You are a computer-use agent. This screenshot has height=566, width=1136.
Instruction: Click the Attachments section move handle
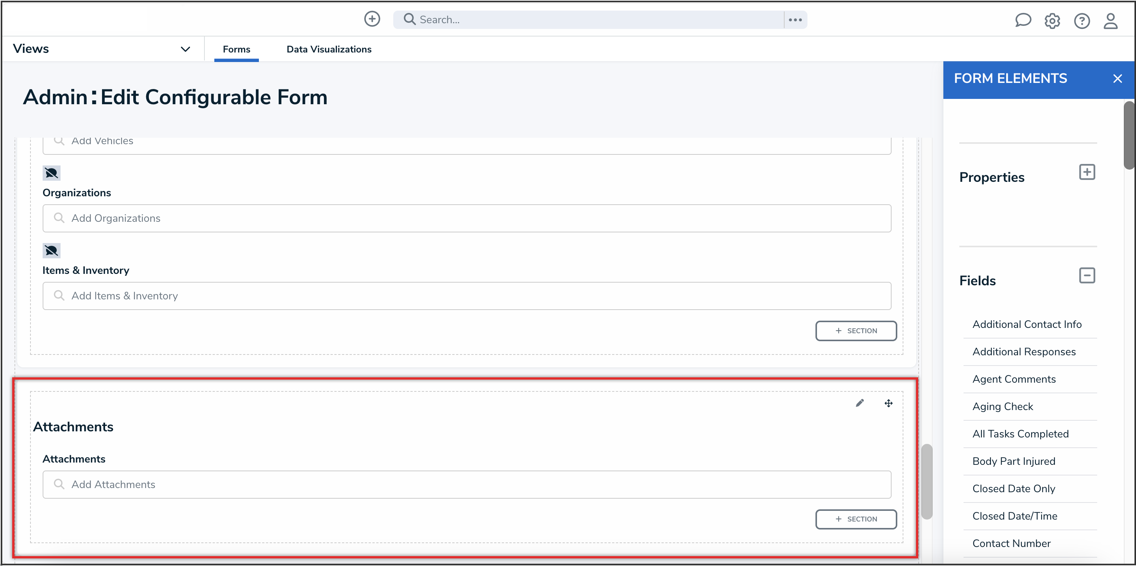[x=888, y=403]
